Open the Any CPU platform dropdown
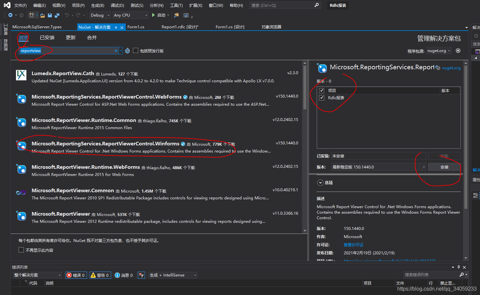This screenshot has height=295, width=480. [x=130, y=15]
